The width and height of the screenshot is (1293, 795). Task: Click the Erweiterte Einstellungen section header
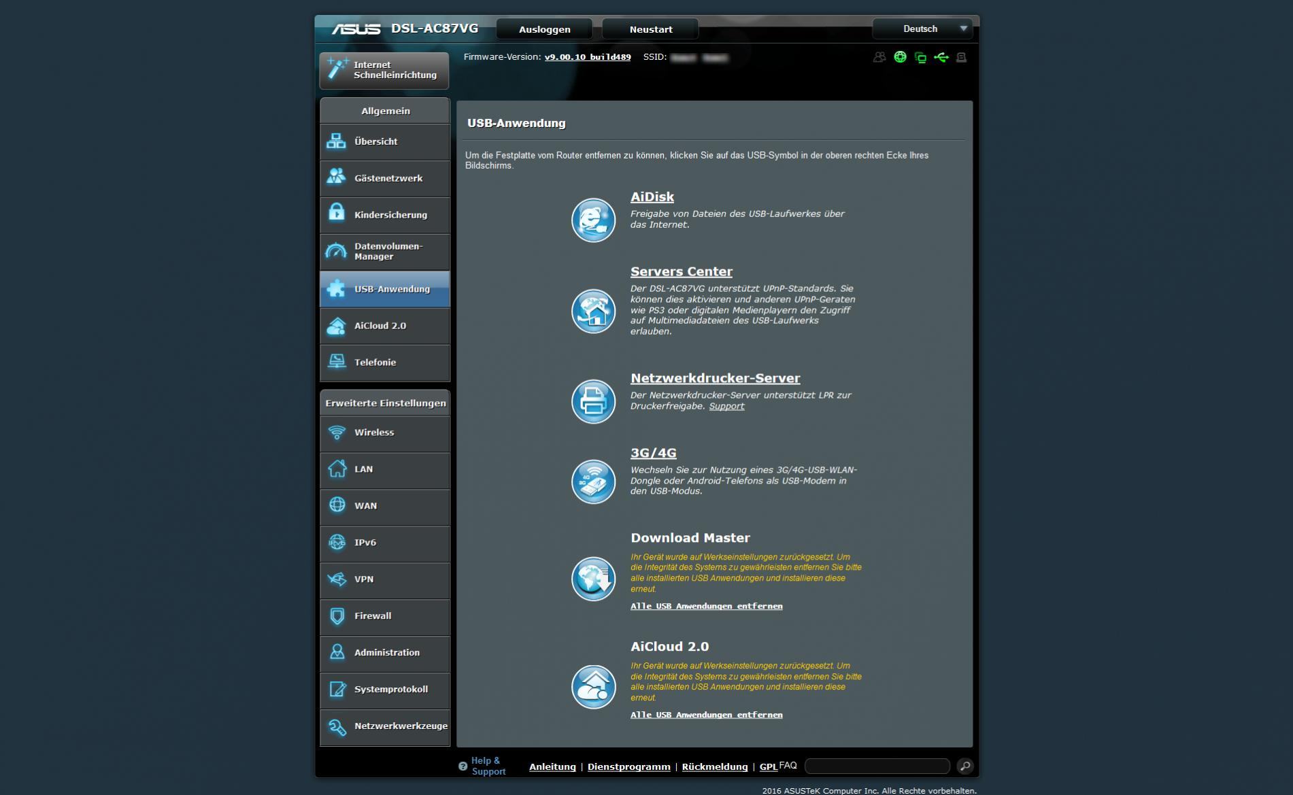click(385, 403)
